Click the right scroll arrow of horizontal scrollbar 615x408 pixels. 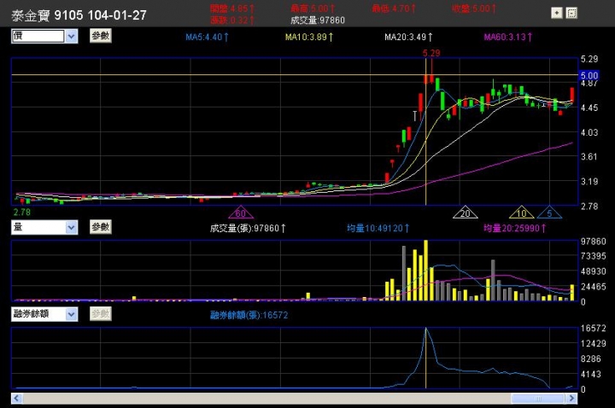pyautogui.click(x=571, y=399)
